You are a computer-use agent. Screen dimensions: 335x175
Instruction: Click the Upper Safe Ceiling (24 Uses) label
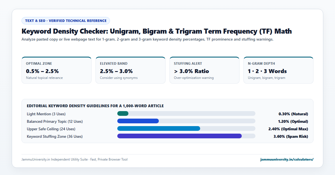coord(51,129)
